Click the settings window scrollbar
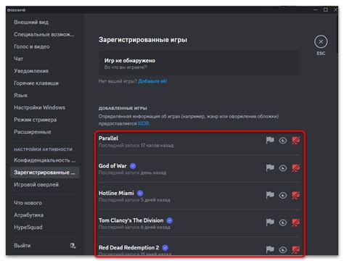Viewport: 344px width, 261px height. pos(337,34)
